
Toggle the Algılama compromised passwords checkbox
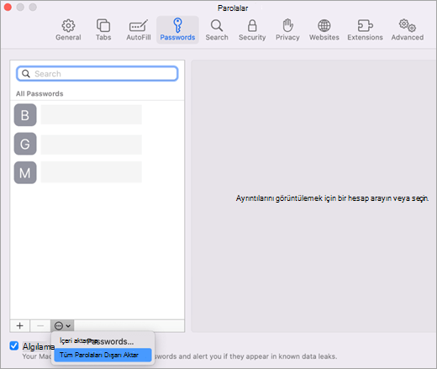tap(14, 345)
